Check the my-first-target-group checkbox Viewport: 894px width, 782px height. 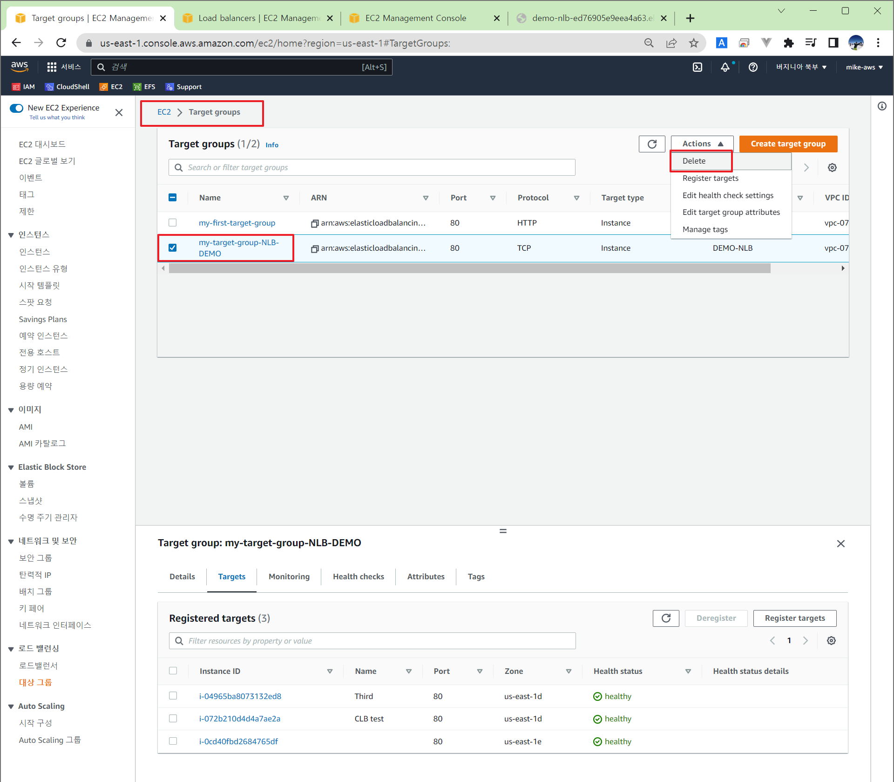172,223
